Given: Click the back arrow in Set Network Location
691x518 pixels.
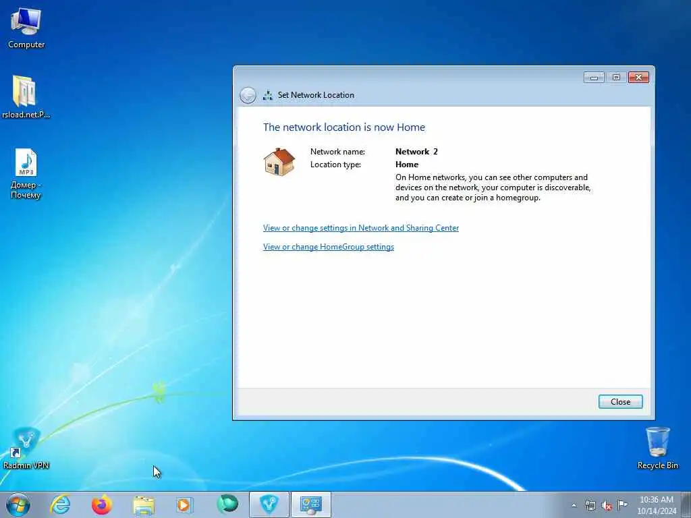Looking at the screenshot, I should 248,95.
